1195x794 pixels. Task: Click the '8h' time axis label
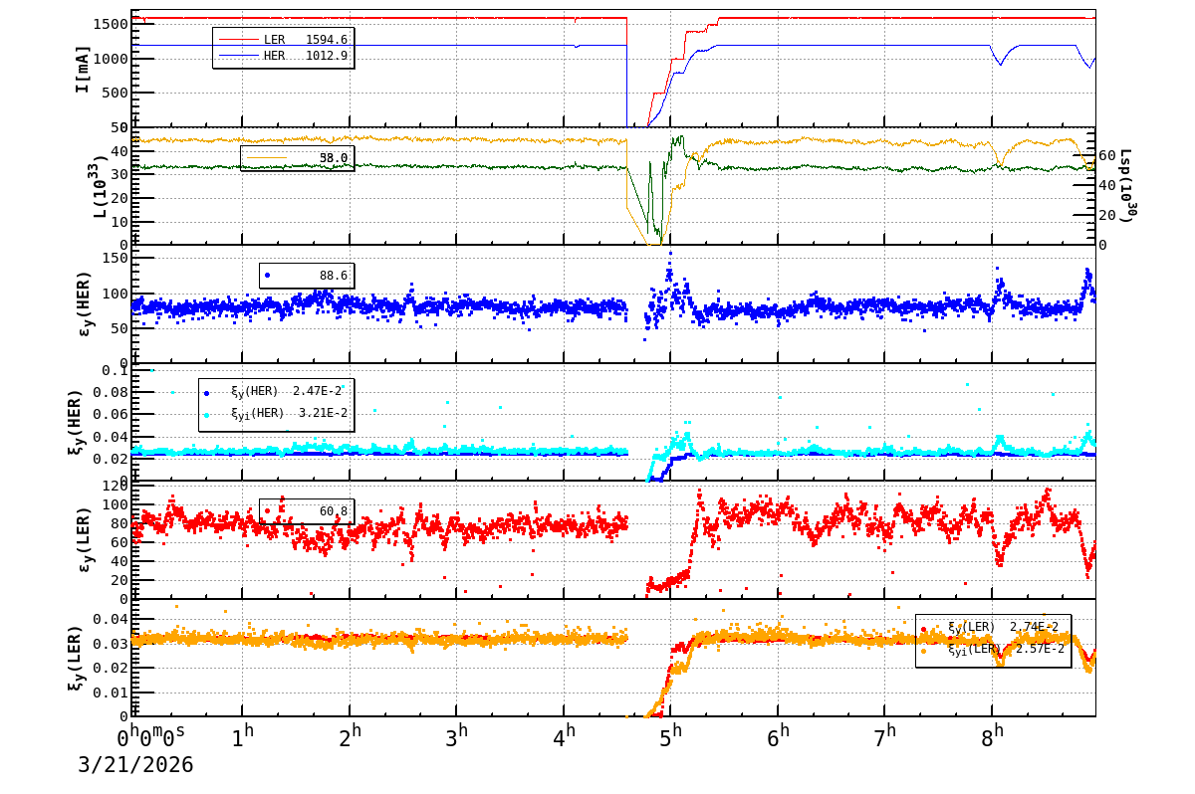click(x=993, y=737)
